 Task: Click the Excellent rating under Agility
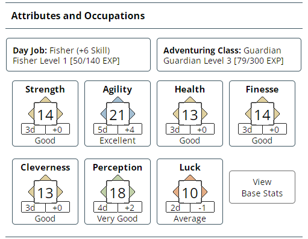click(x=118, y=141)
